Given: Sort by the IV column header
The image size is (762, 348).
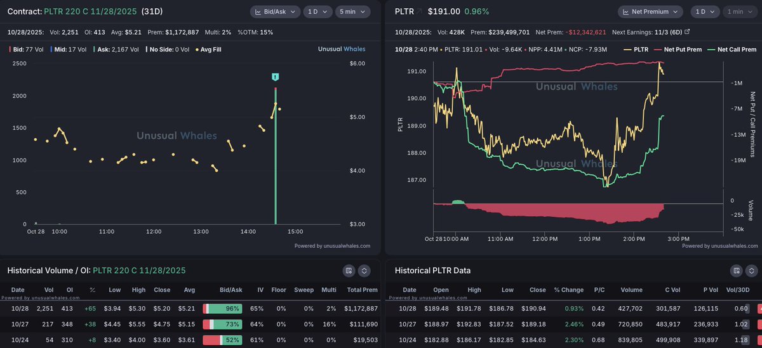Looking at the screenshot, I should (x=260, y=290).
